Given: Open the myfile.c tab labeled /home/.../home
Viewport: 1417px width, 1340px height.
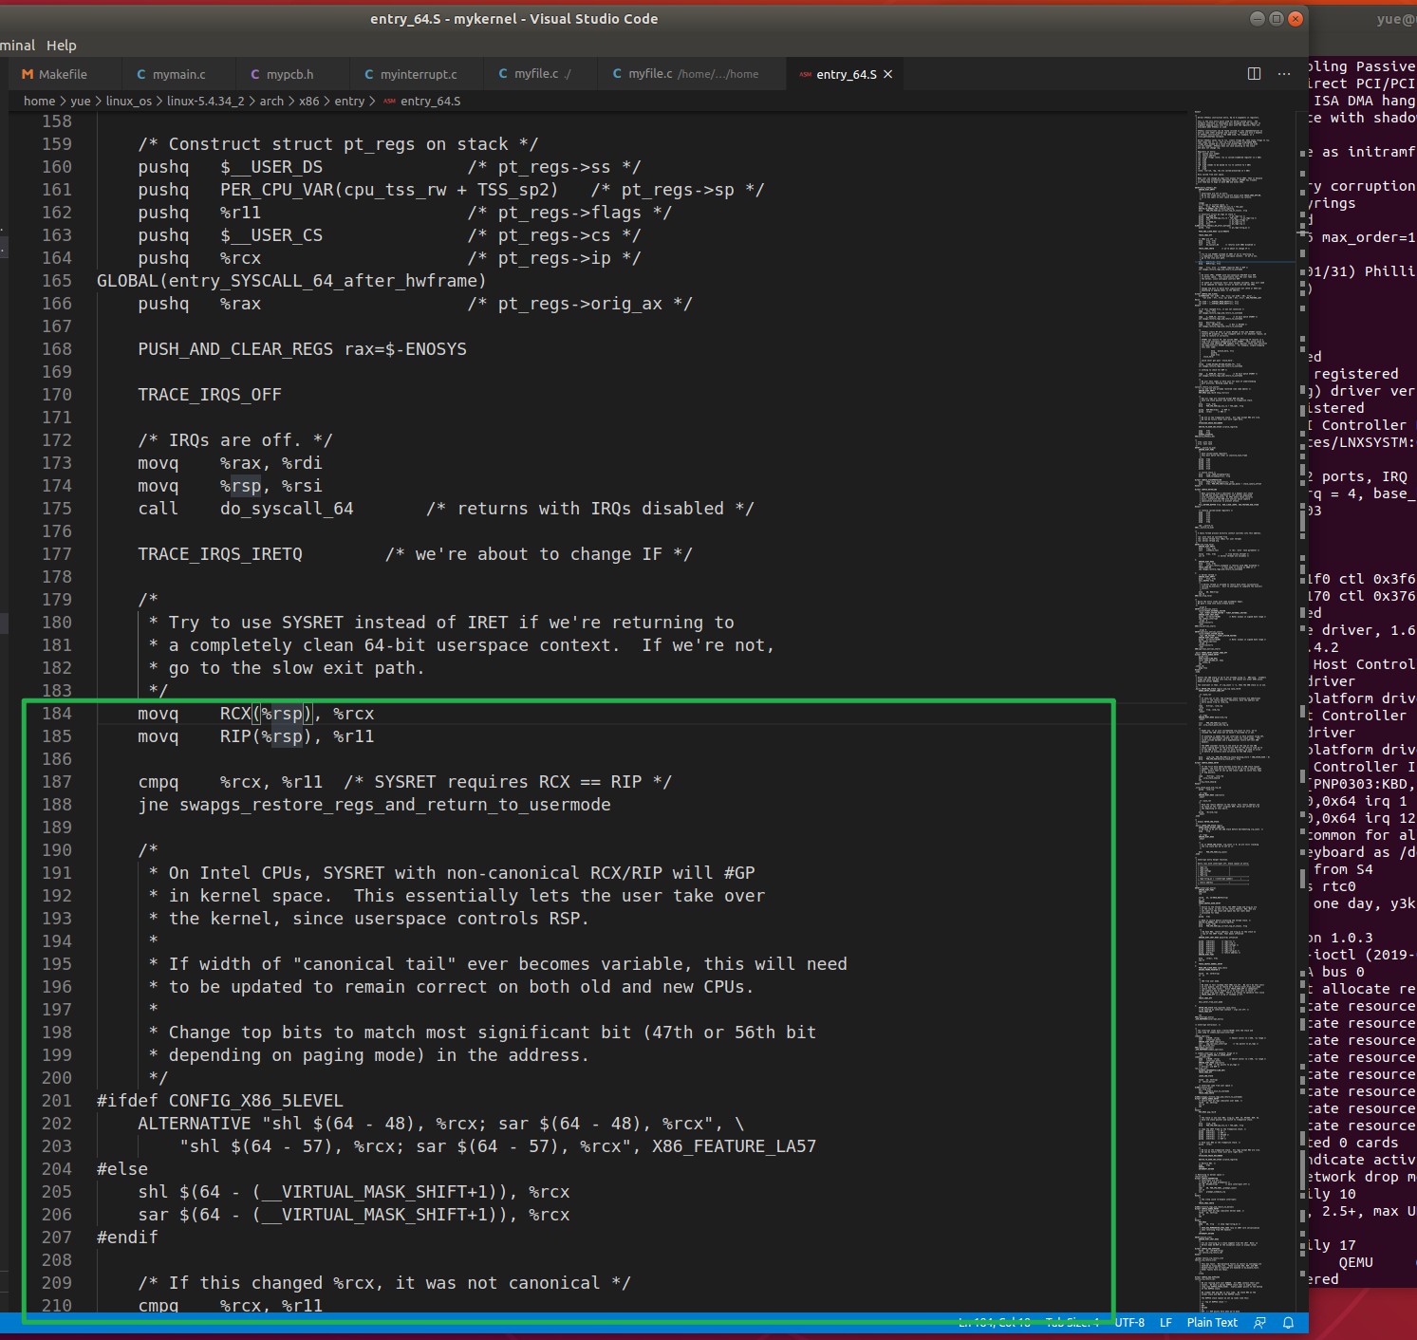Looking at the screenshot, I should pos(692,74).
